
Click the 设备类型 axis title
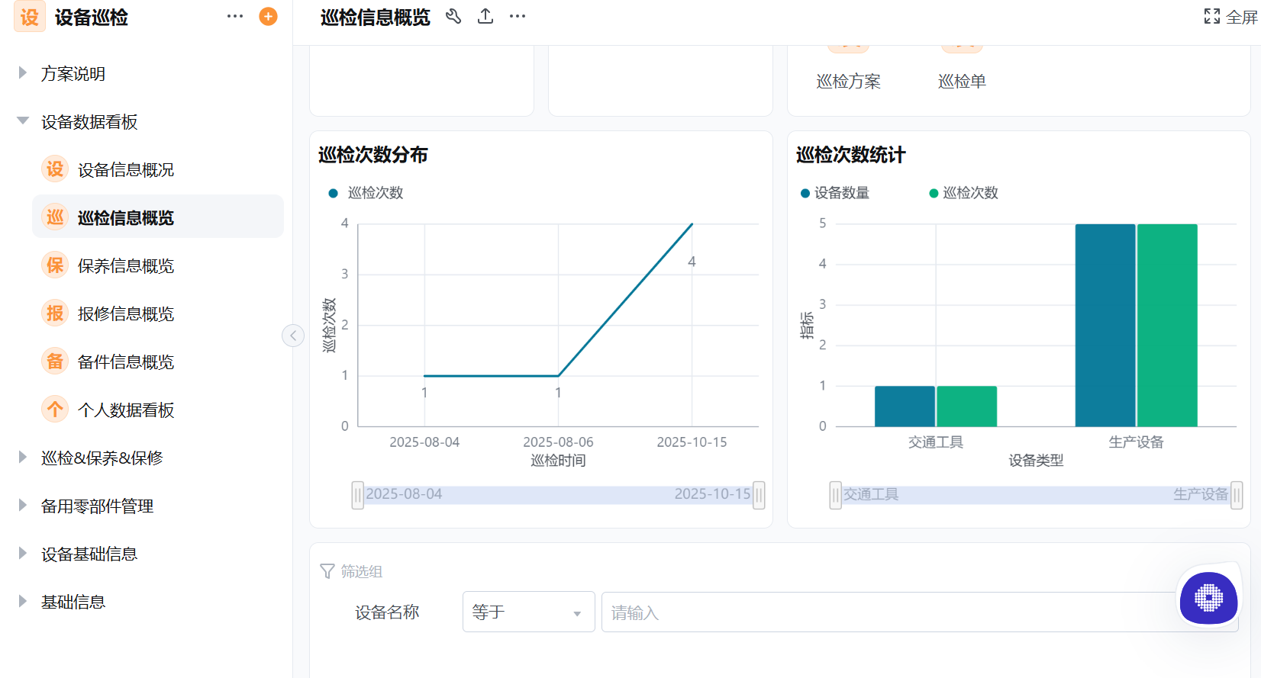pos(1036,461)
